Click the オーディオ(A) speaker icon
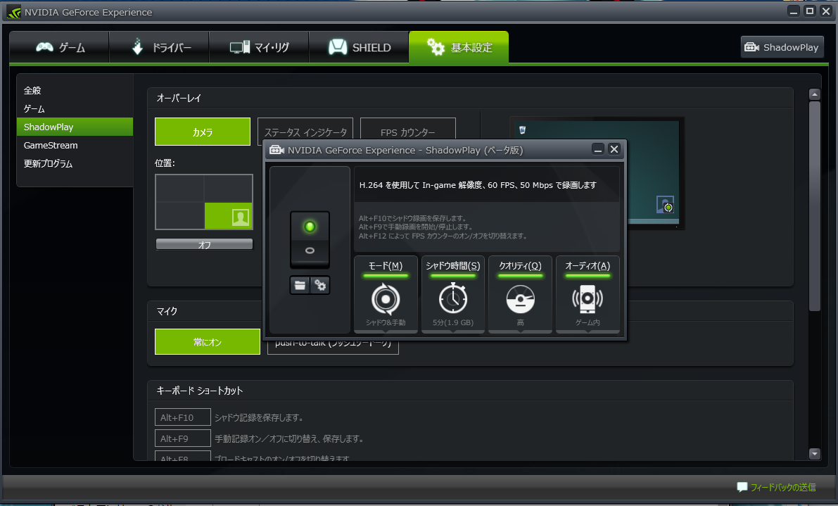838x506 pixels. (x=588, y=299)
